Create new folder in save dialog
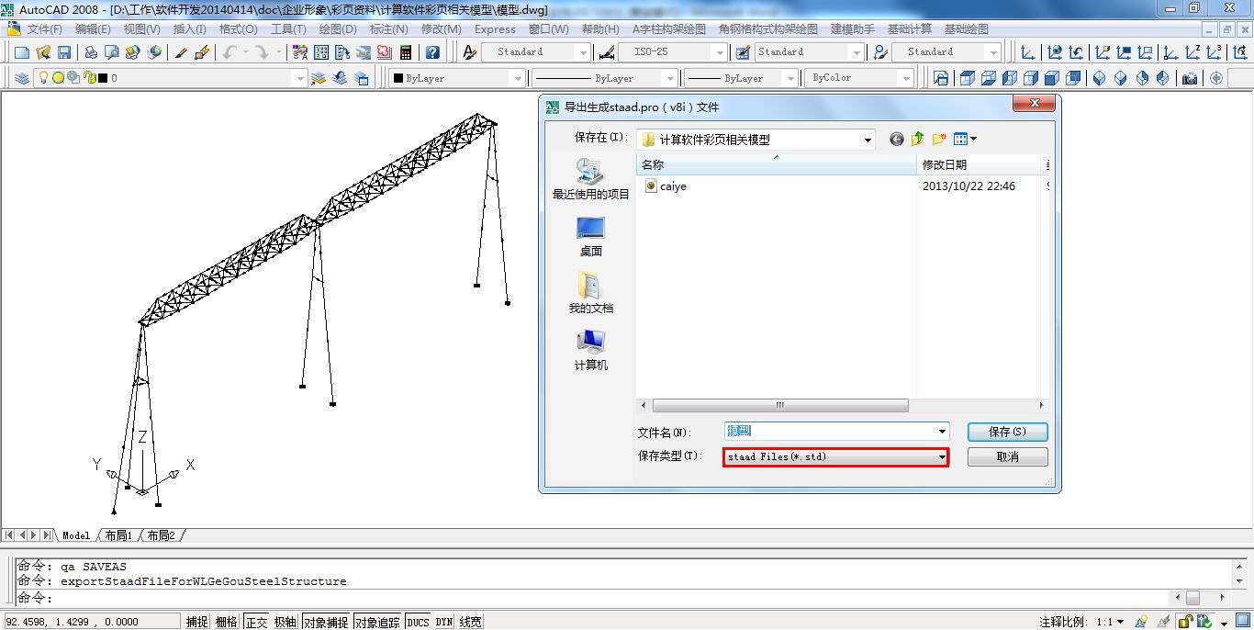Screen dimensions: 1254x630 [x=938, y=140]
